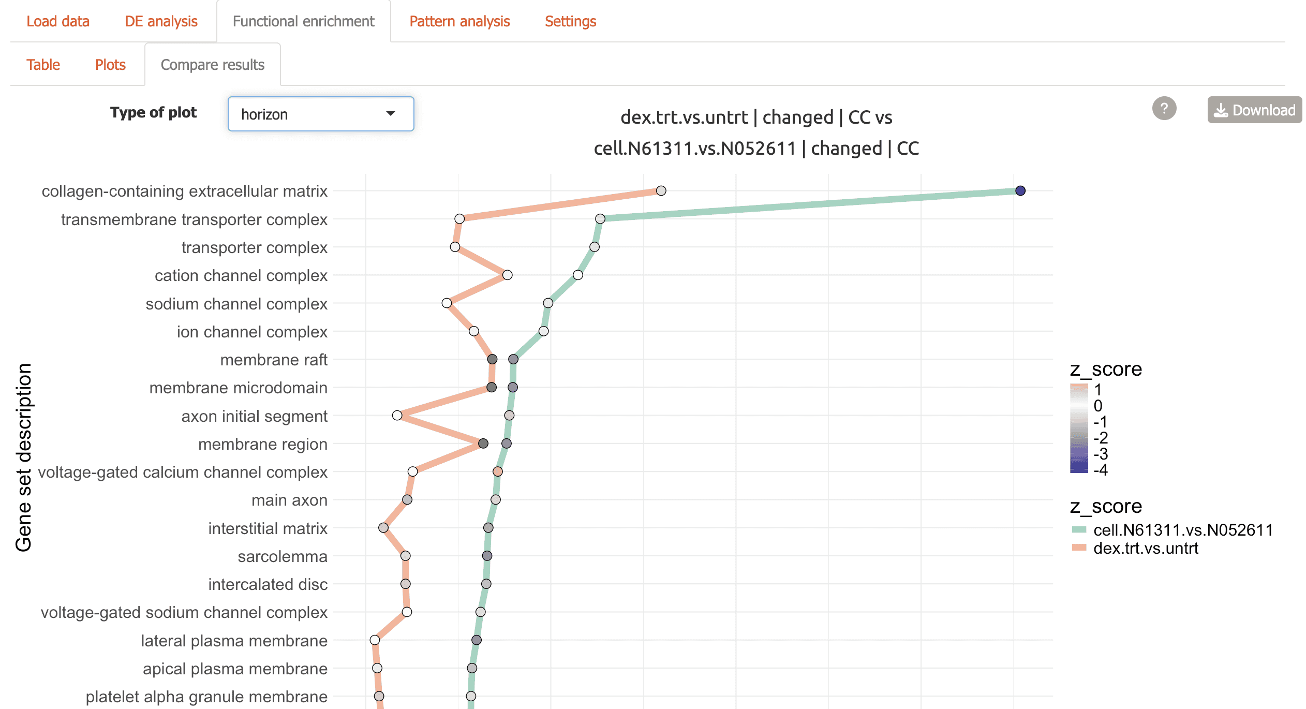The width and height of the screenshot is (1306, 709).
Task: Go to the Pattern analysis tab
Action: [x=459, y=21]
